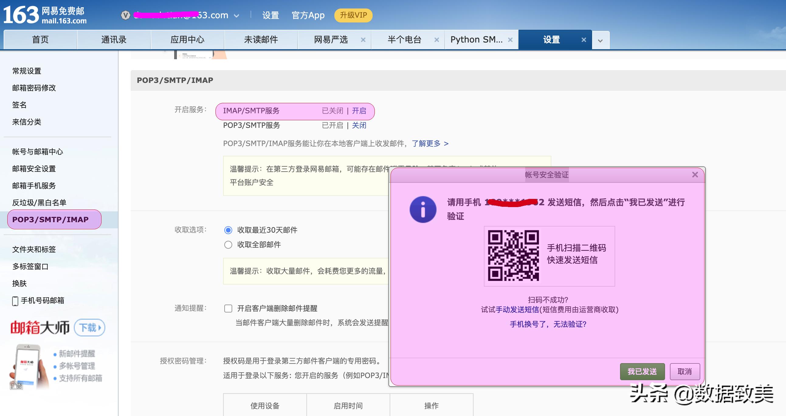Enable the 开启客户端删除邮件提醒 checkbox
Image resolution: width=786 pixels, height=416 pixels.
tap(228, 309)
